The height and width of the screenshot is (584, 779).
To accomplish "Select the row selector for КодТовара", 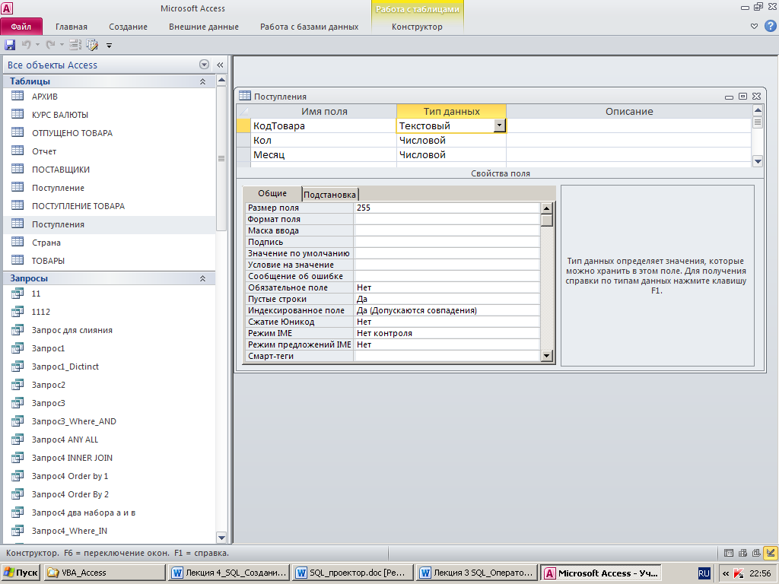I will point(243,125).
